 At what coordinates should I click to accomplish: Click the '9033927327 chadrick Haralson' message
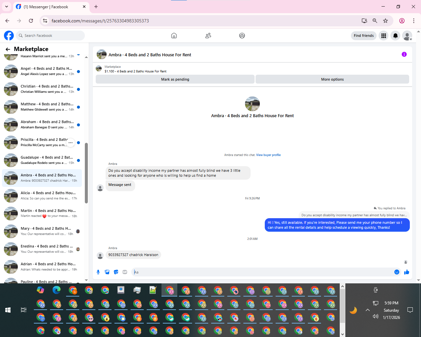tap(133, 255)
